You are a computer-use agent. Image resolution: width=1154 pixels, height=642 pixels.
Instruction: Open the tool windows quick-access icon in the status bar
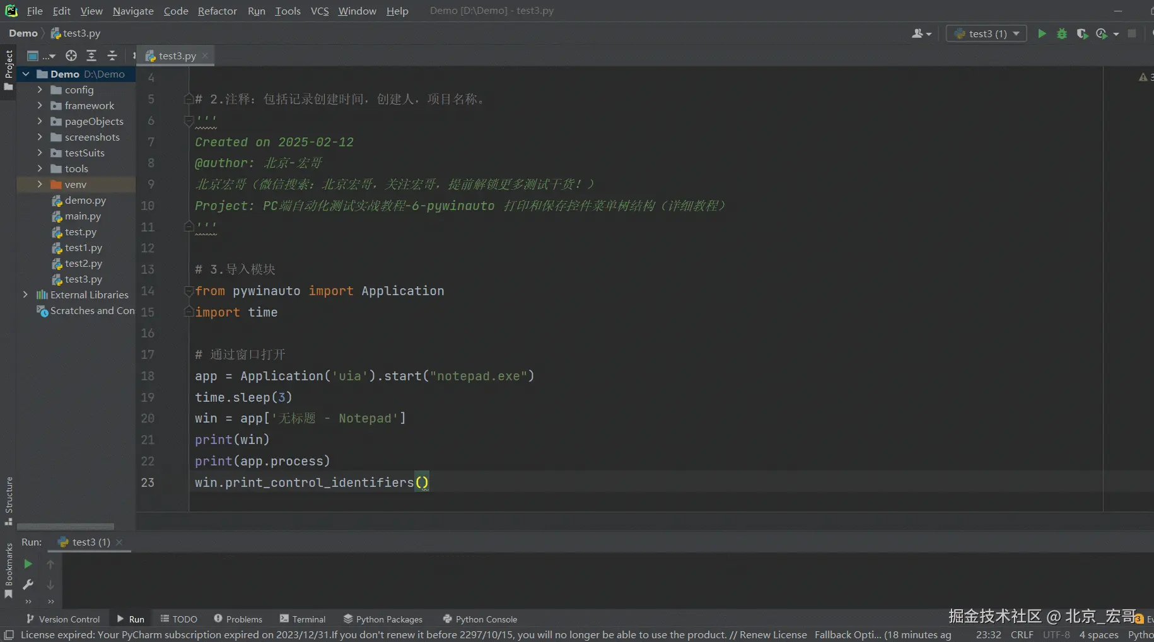[x=9, y=634]
